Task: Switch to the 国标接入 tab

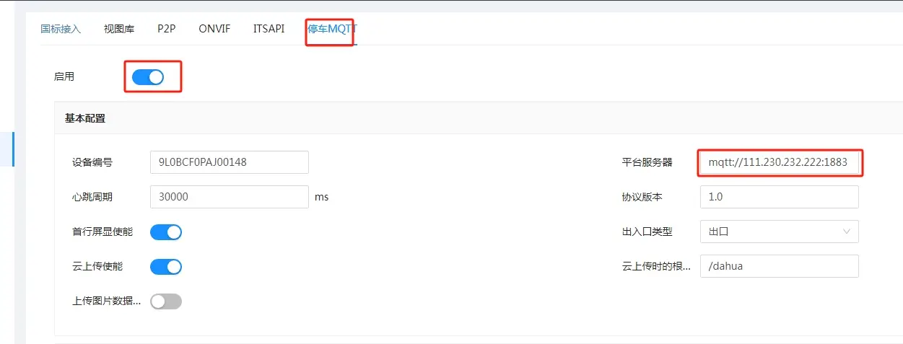Action: pos(61,29)
